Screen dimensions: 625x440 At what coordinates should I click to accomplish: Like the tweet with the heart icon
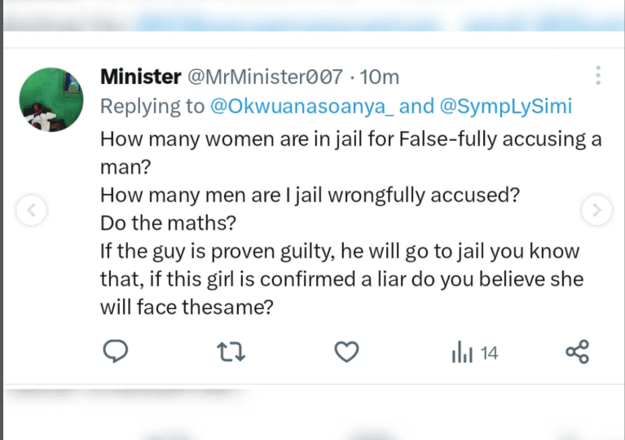point(347,352)
